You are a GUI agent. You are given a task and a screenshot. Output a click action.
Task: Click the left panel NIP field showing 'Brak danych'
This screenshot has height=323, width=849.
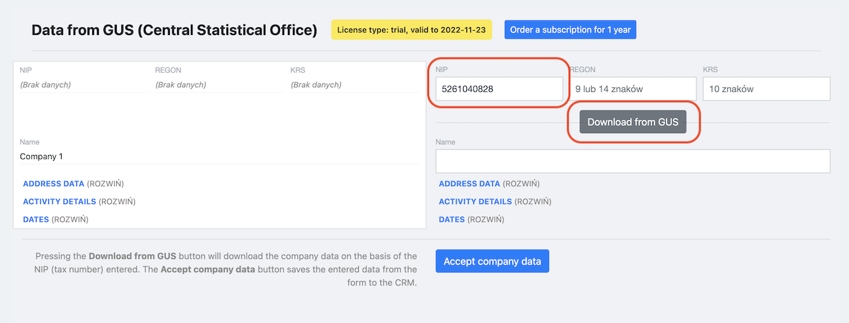83,85
